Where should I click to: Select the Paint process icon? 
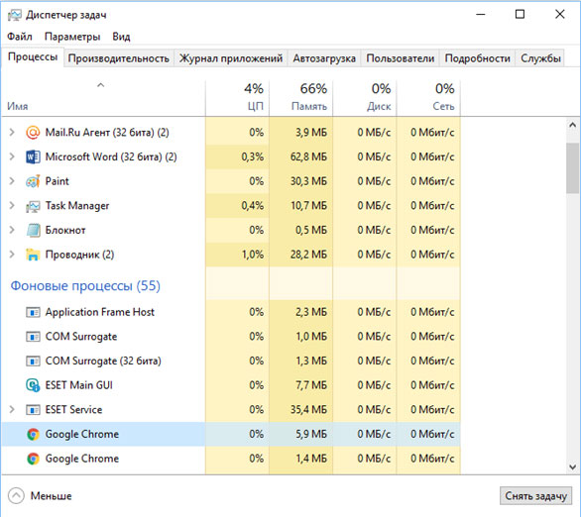33,181
